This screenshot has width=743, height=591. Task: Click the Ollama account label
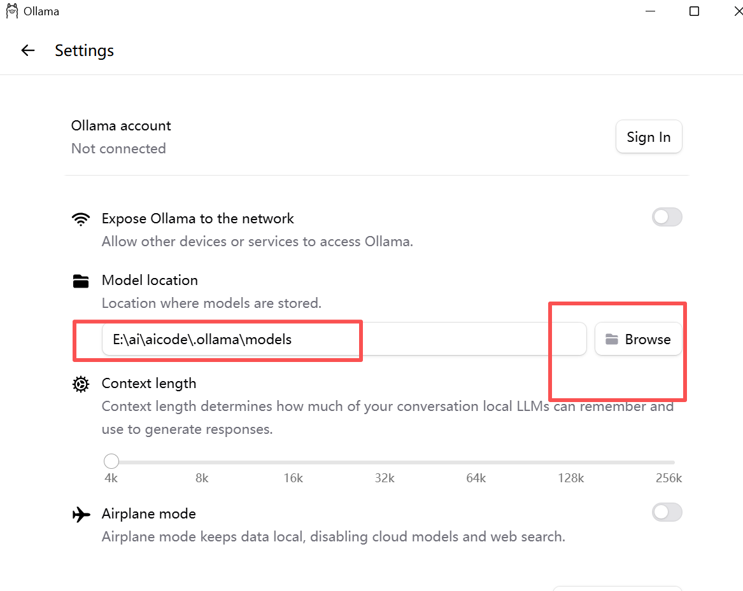click(121, 125)
